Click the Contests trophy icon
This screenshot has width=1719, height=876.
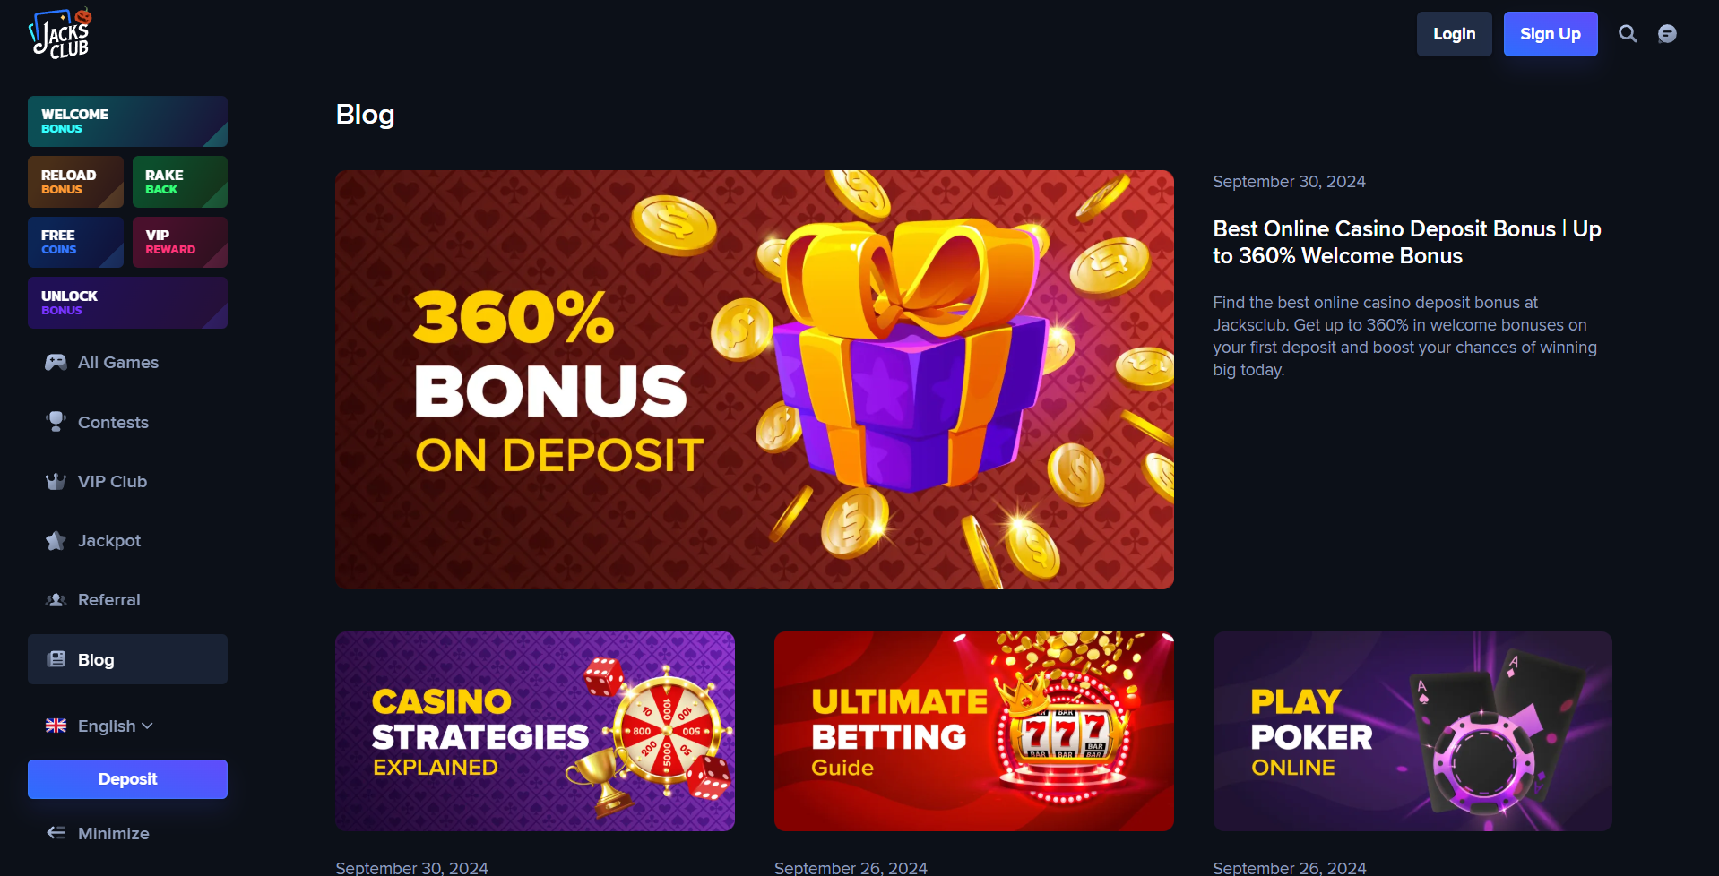tap(56, 421)
